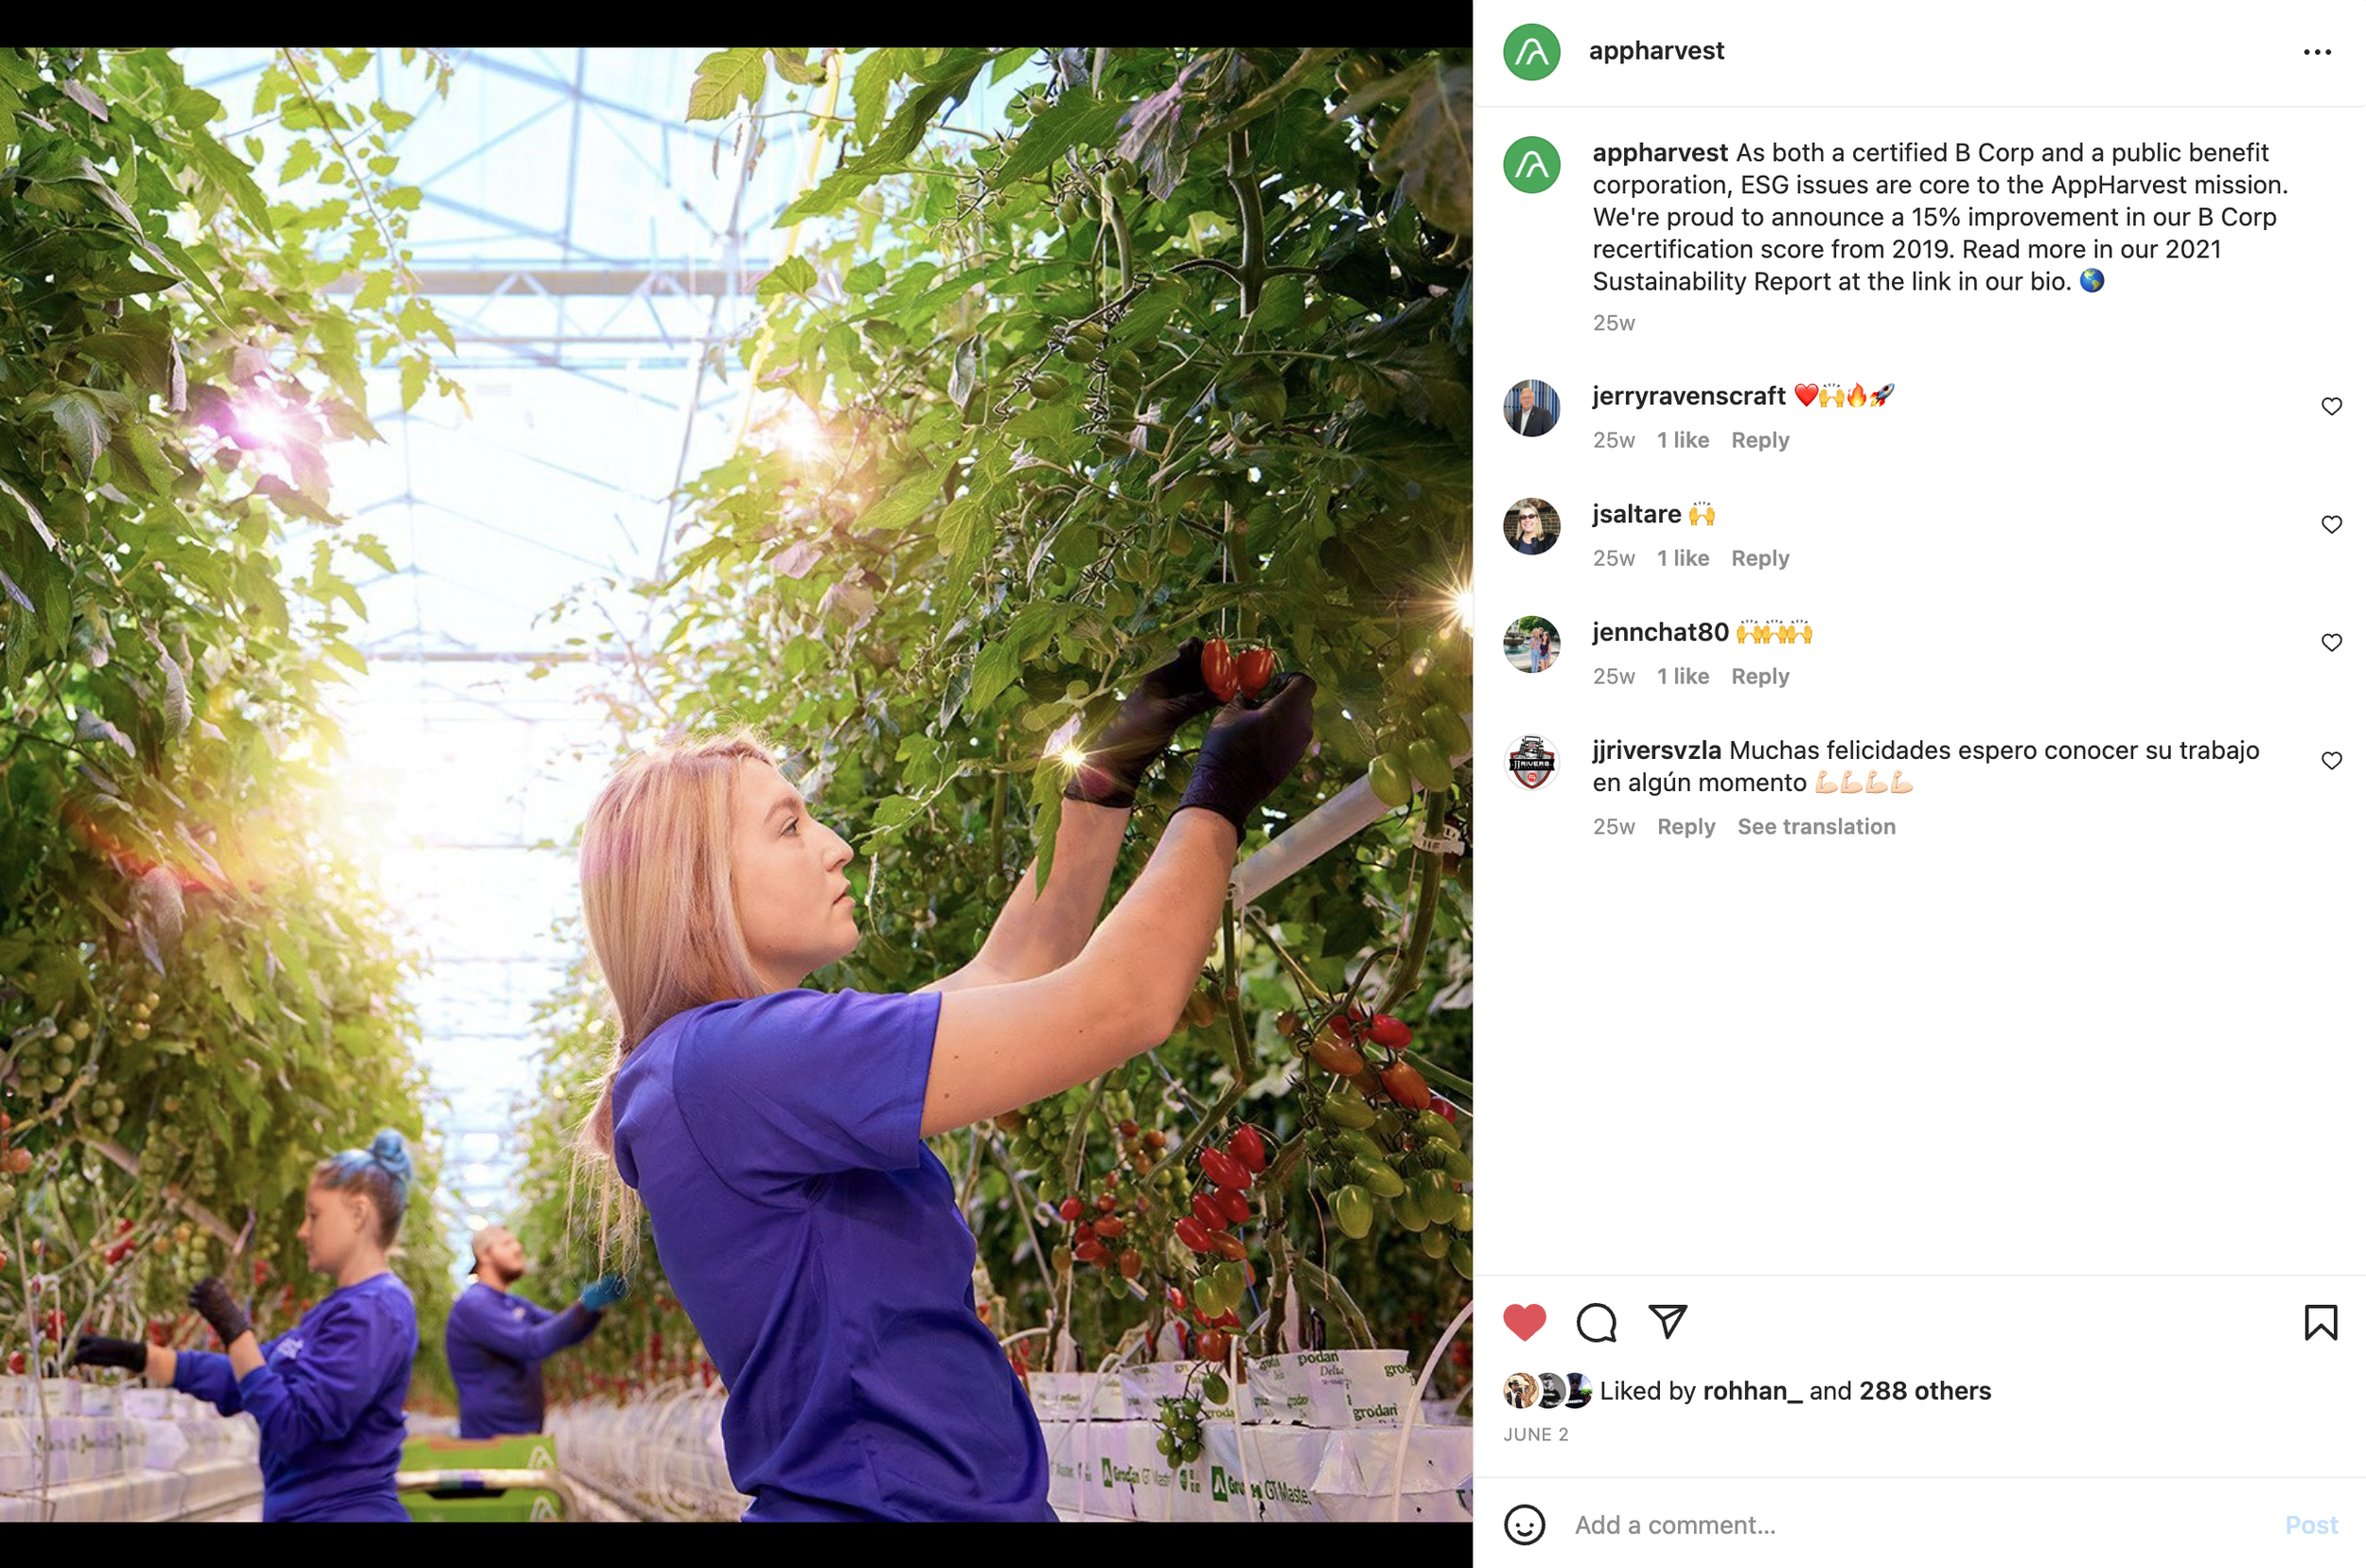View jsaltare's profile picture
This screenshot has width=2366, height=1568.
1531,526
